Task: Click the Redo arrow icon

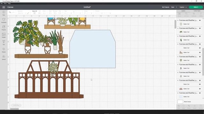Action: point(13,12)
